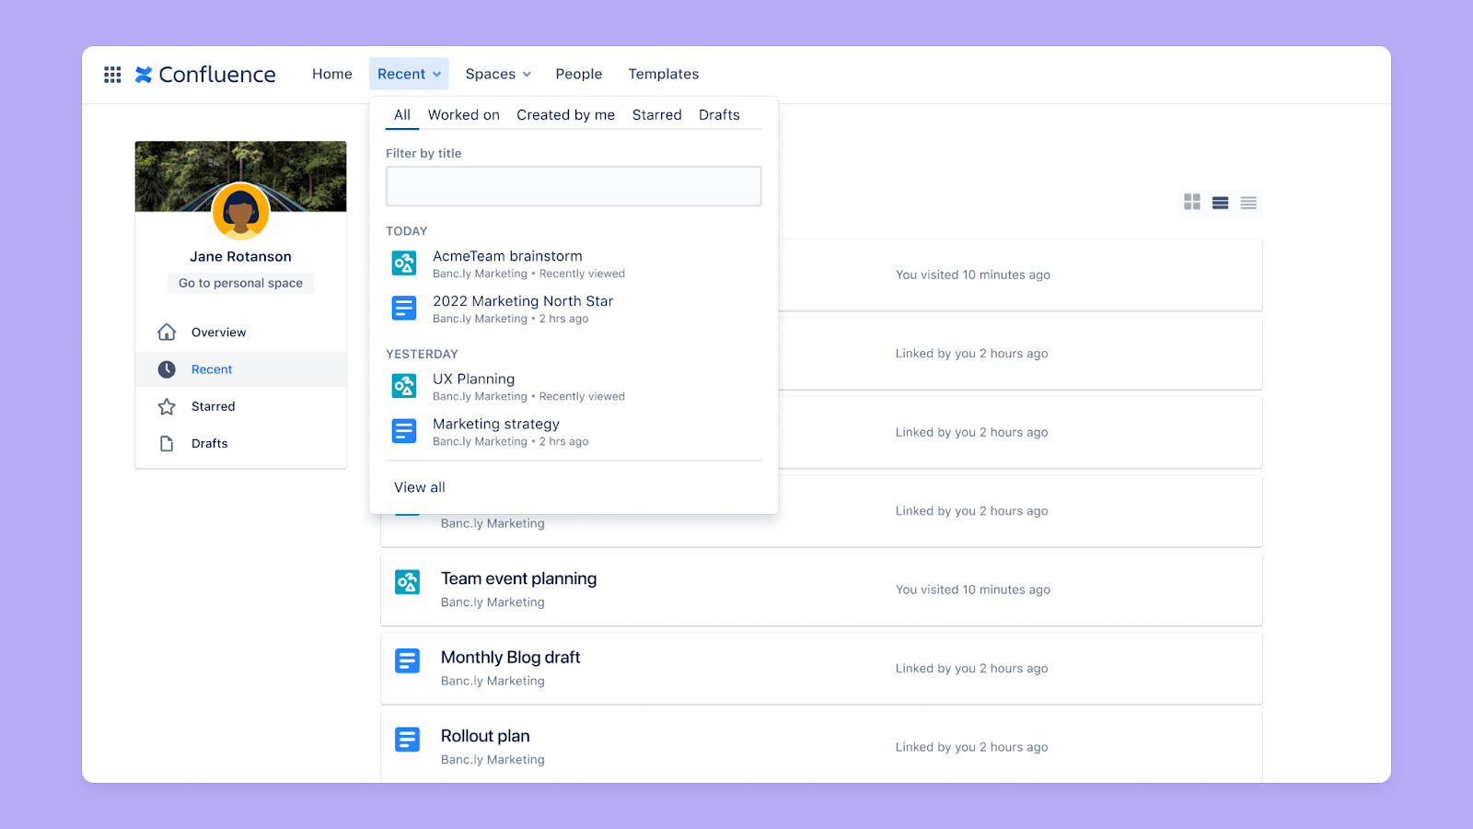The height and width of the screenshot is (829, 1473).
Task: Click the View all link
Action: 419,486
